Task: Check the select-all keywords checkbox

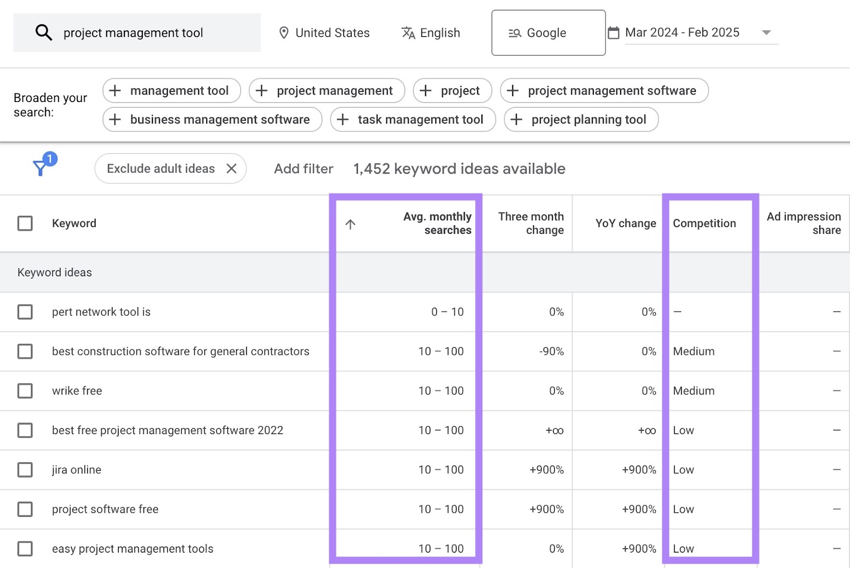Action: [x=25, y=223]
